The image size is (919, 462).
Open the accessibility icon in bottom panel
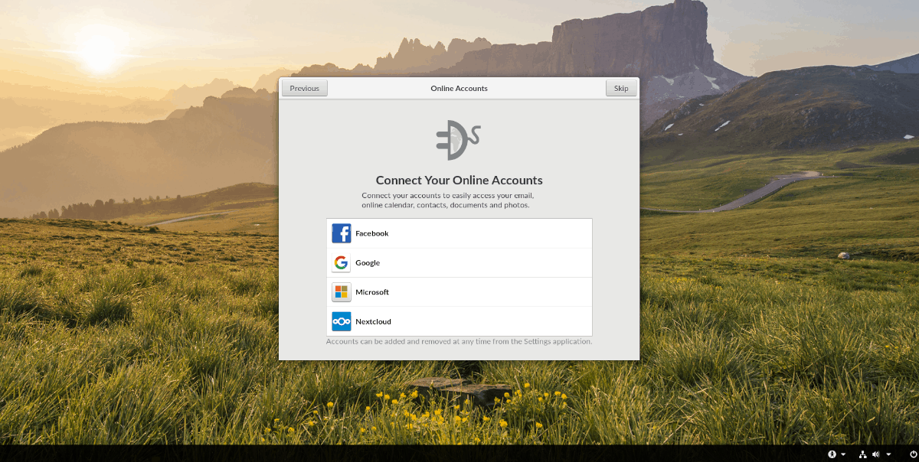click(832, 454)
